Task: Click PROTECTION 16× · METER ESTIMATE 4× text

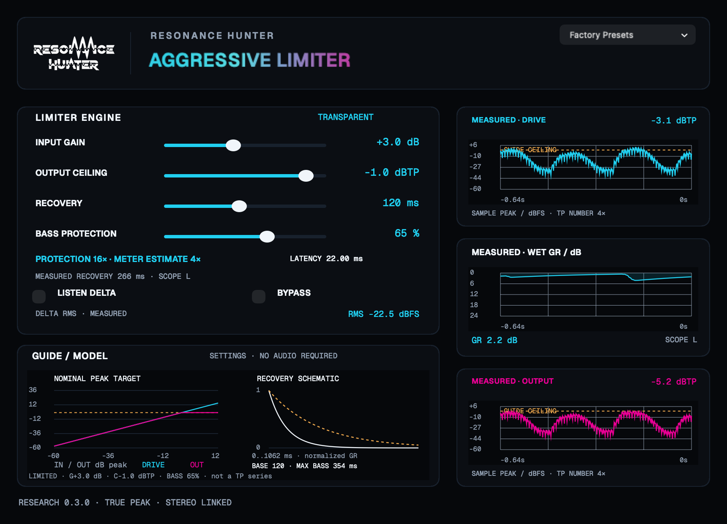Action: pyautogui.click(x=118, y=259)
